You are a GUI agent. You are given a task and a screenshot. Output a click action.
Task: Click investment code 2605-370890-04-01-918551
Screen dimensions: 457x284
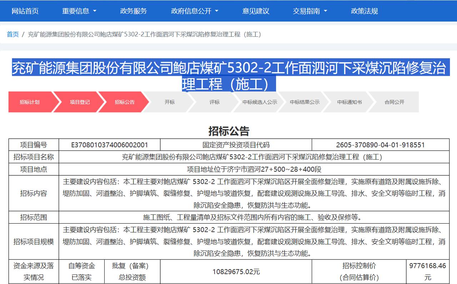click(x=381, y=145)
